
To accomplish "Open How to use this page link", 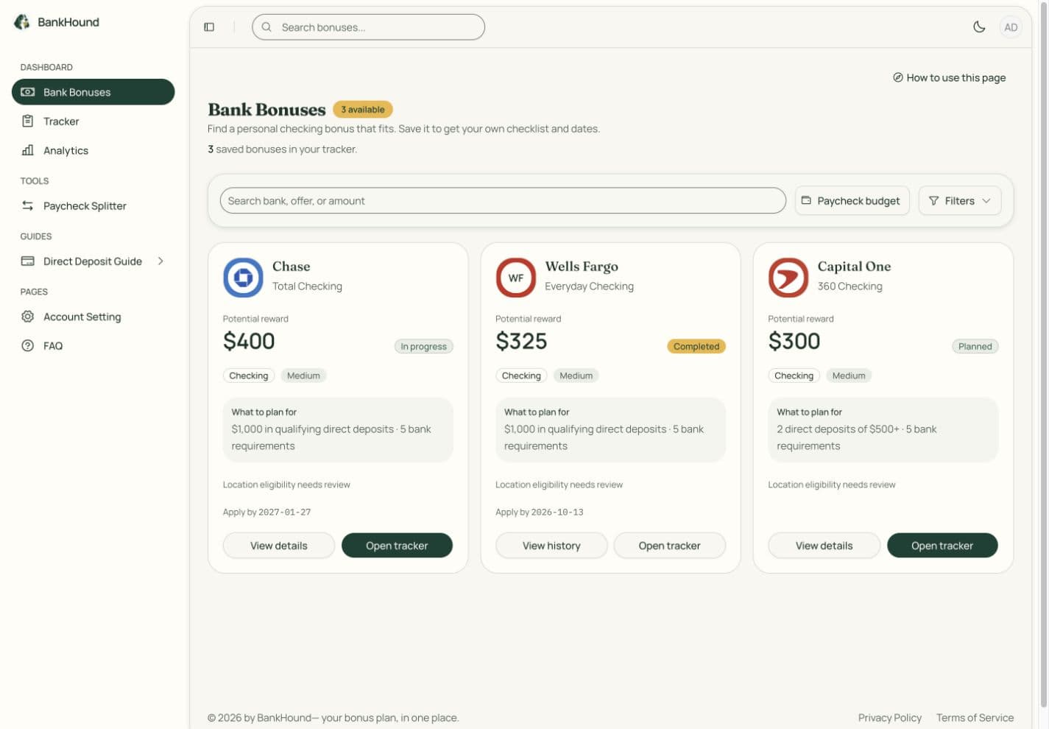I will pyautogui.click(x=949, y=77).
